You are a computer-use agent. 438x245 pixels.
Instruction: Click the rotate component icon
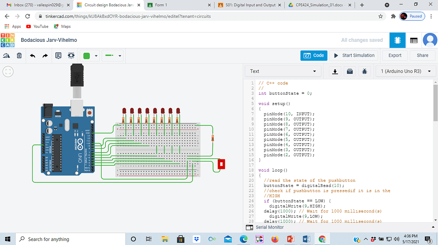(x=6, y=55)
